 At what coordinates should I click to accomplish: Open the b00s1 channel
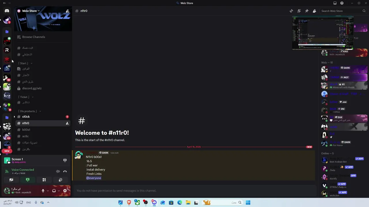43,130
